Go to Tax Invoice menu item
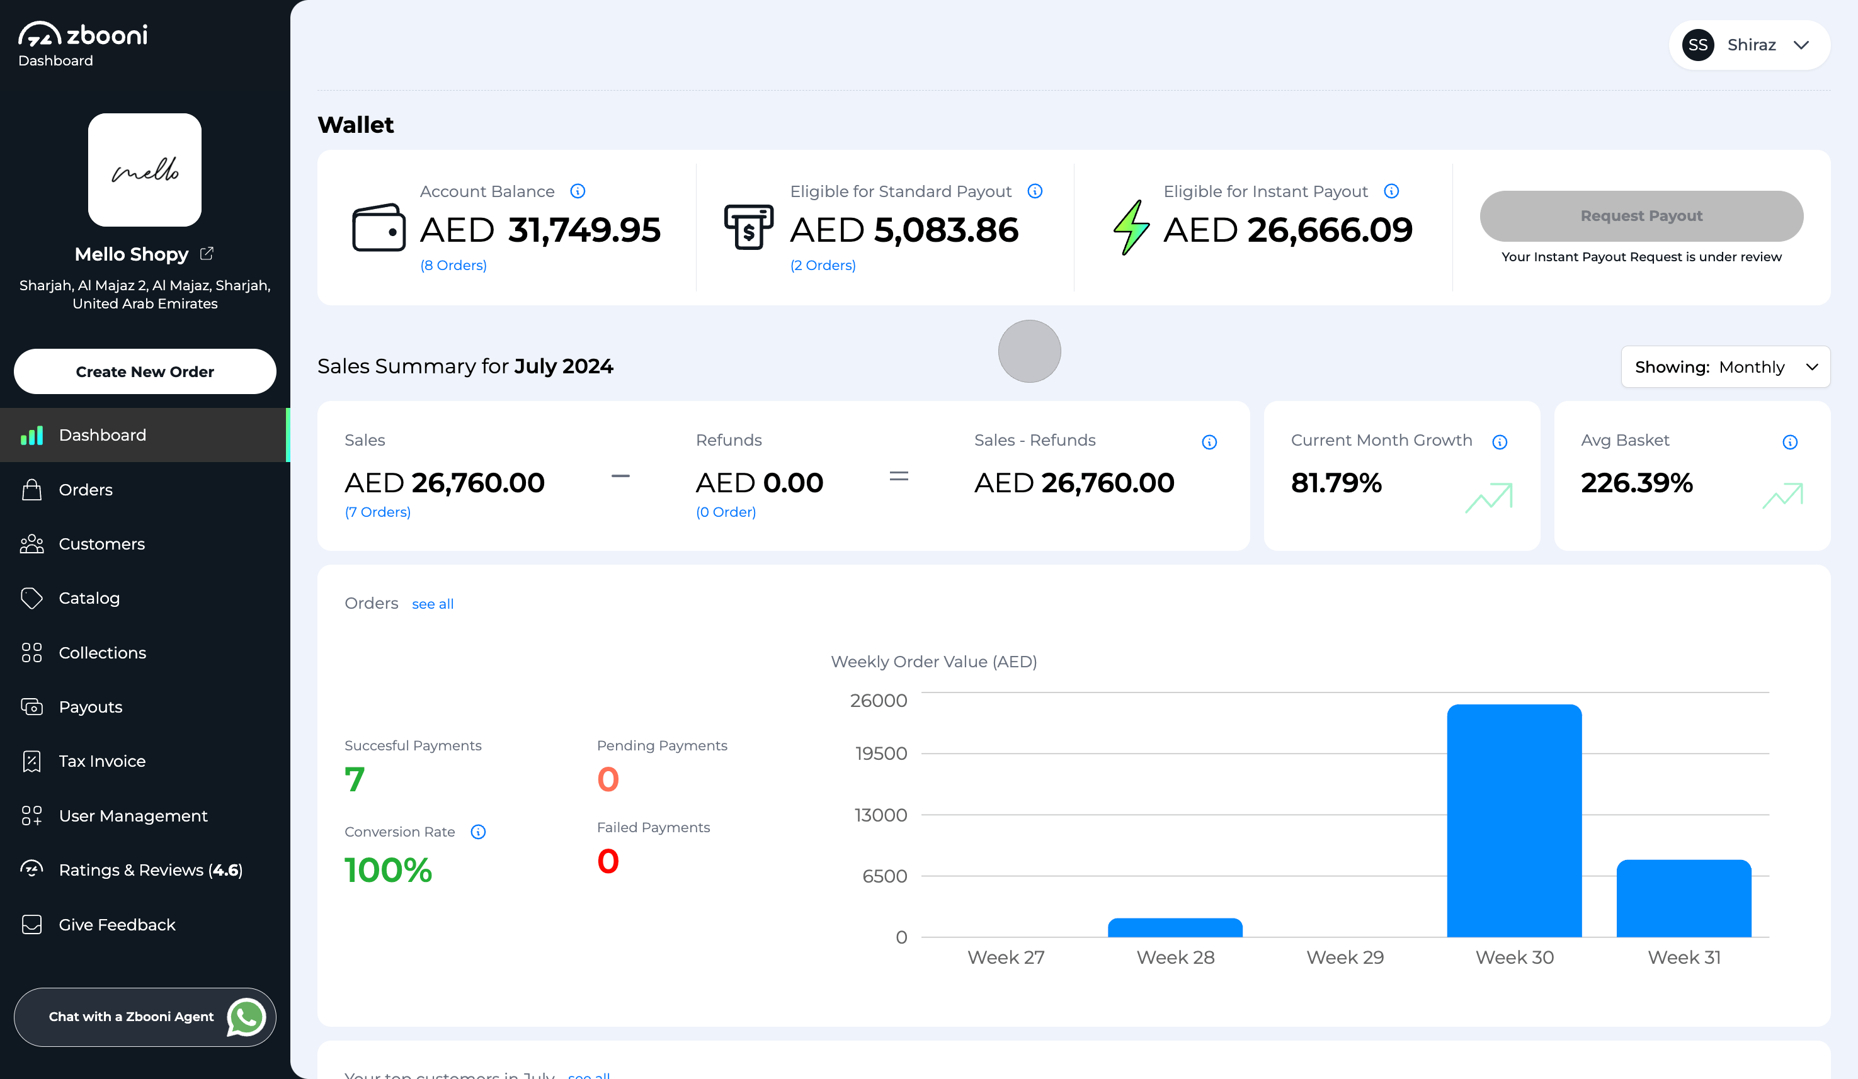This screenshot has height=1079, width=1858. [x=144, y=761]
